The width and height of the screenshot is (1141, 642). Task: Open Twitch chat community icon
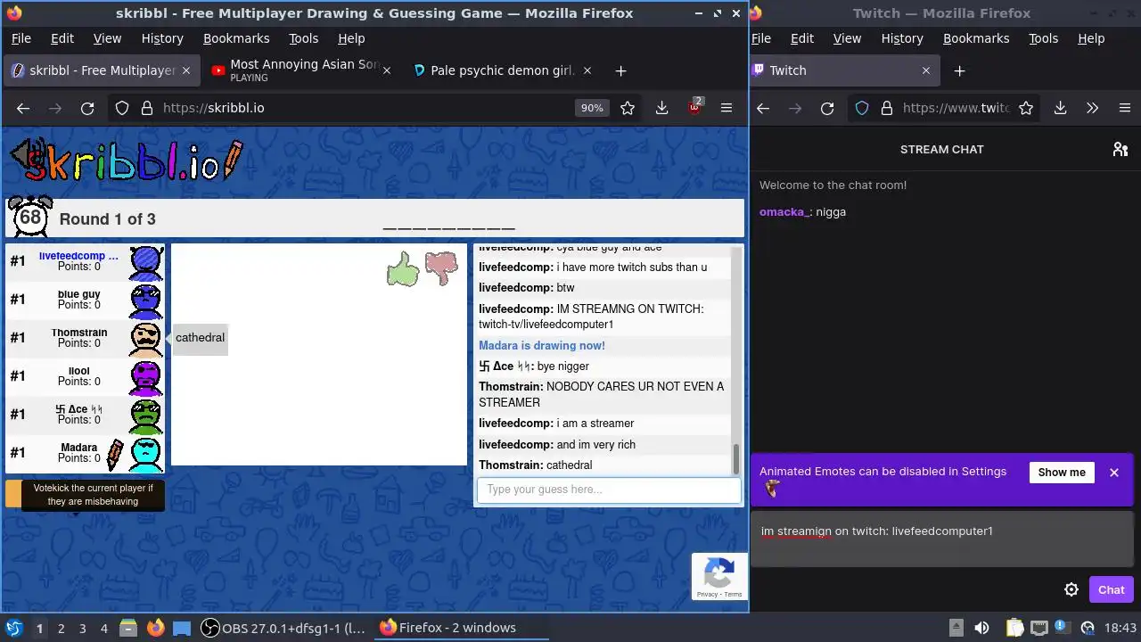coord(1120,149)
